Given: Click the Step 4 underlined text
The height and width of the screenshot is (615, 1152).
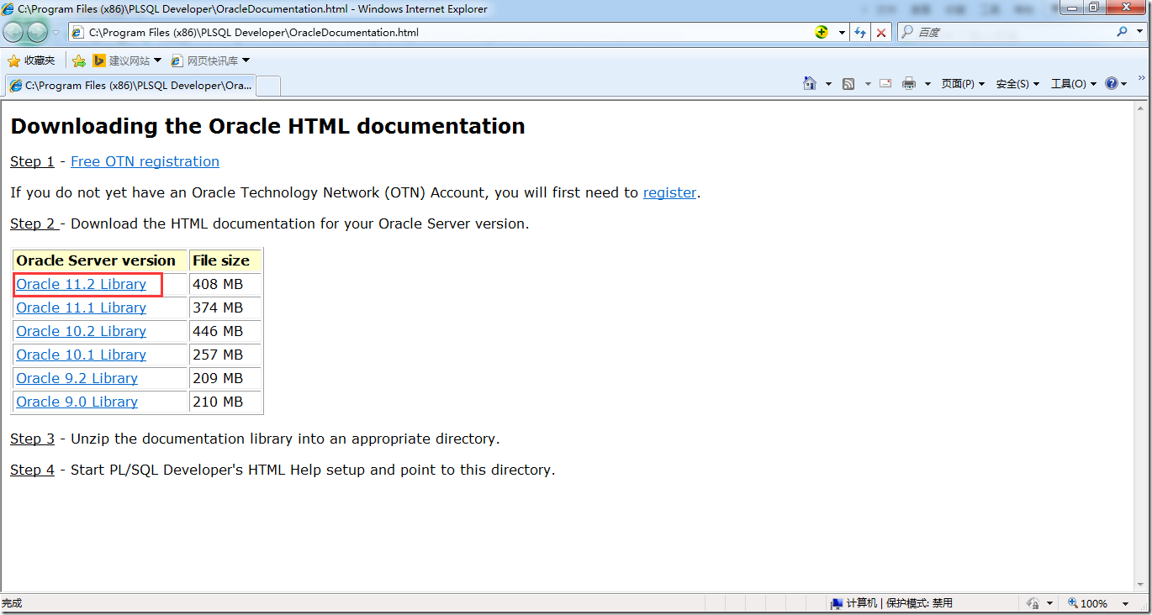Looking at the screenshot, I should (x=32, y=470).
